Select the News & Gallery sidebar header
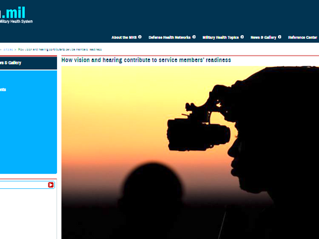The width and height of the screenshot is (319, 239). coord(29,63)
